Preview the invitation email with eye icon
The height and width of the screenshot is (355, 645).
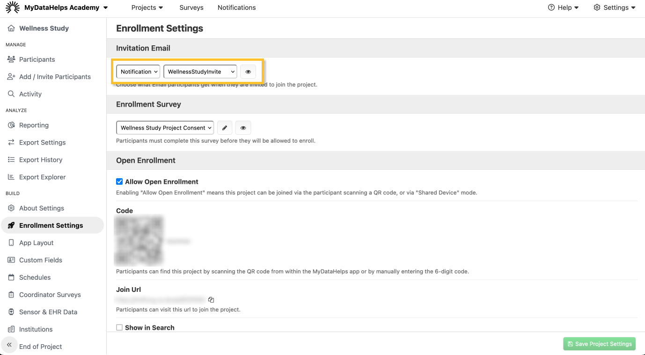pos(248,72)
